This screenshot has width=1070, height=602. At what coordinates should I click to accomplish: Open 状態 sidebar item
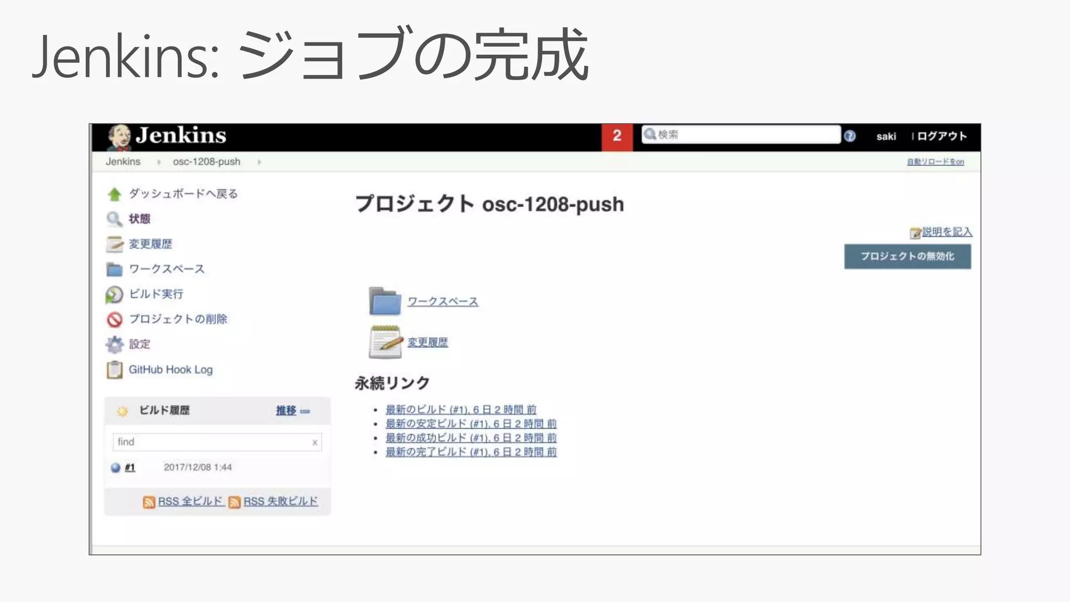[x=139, y=218]
